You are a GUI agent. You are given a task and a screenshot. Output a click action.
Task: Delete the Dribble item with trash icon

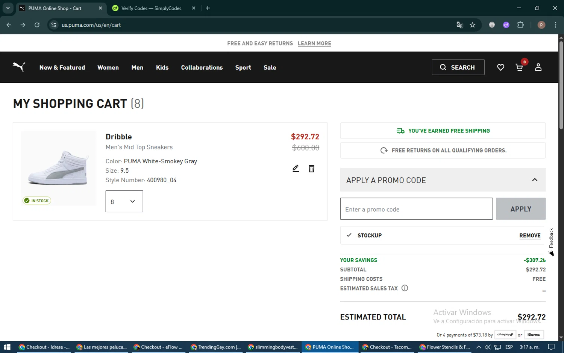pos(311,168)
